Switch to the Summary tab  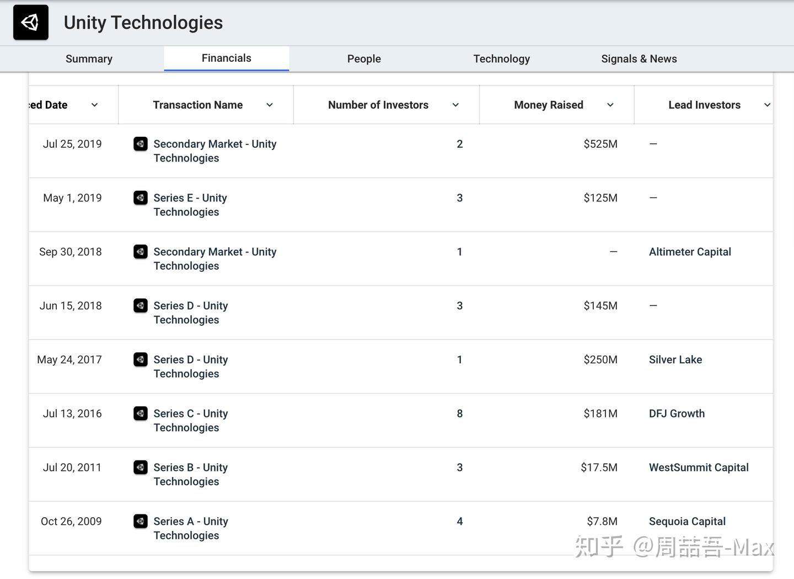89,59
